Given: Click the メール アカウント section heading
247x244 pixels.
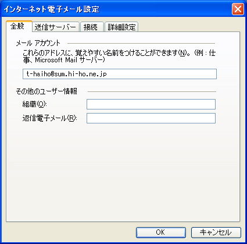Looking at the screenshot, I should pos(38,43).
